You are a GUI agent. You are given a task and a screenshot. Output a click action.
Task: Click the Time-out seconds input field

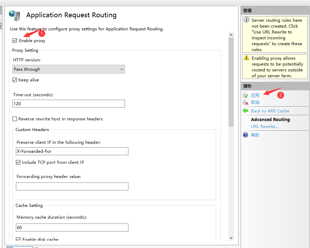(68, 104)
